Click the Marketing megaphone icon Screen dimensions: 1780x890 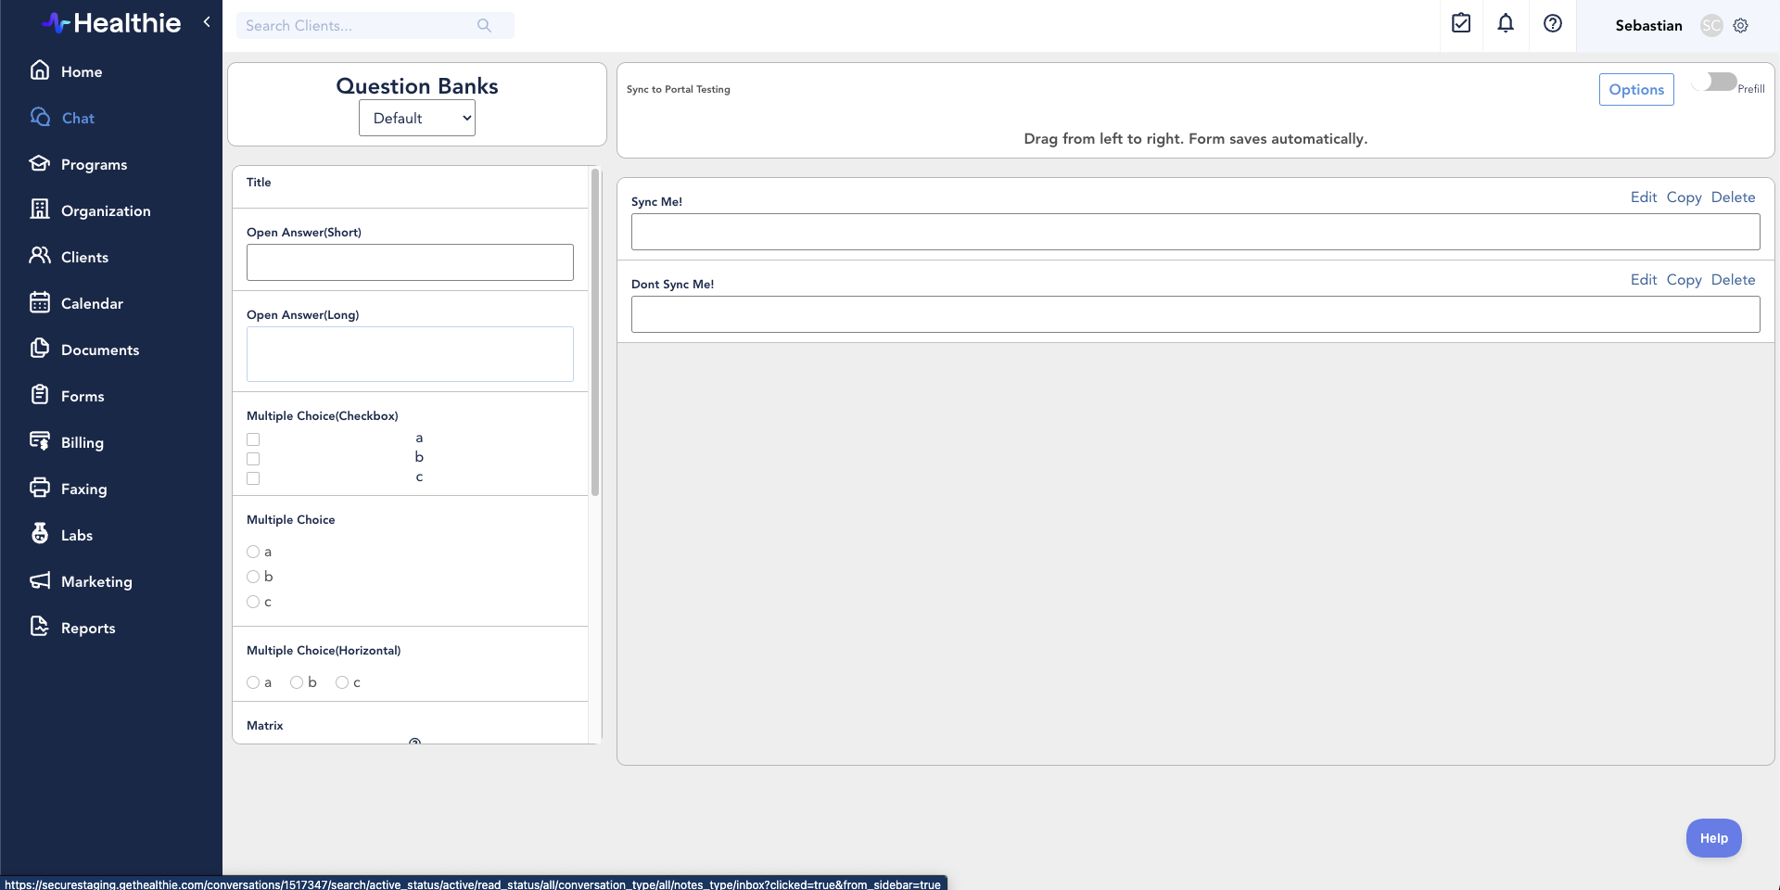(40, 580)
